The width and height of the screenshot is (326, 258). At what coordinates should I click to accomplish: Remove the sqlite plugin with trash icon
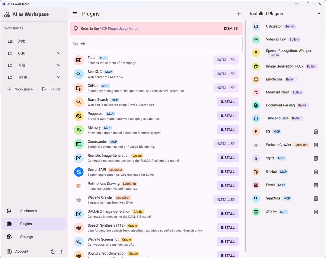coord(316,158)
